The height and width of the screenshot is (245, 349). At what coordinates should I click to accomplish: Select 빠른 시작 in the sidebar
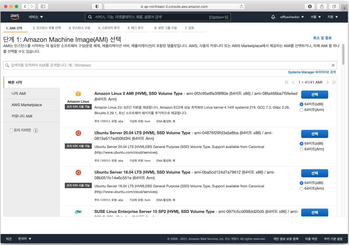click(31, 82)
